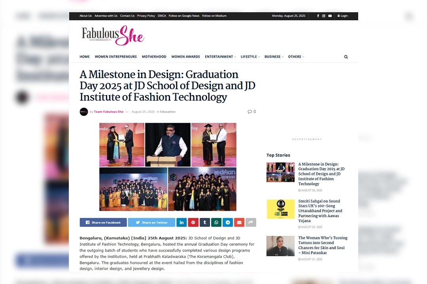Open the Contact Us link
The height and width of the screenshot is (284, 427).
(x=127, y=16)
